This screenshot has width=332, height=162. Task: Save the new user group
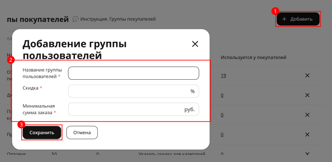pyautogui.click(x=42, y=132)
